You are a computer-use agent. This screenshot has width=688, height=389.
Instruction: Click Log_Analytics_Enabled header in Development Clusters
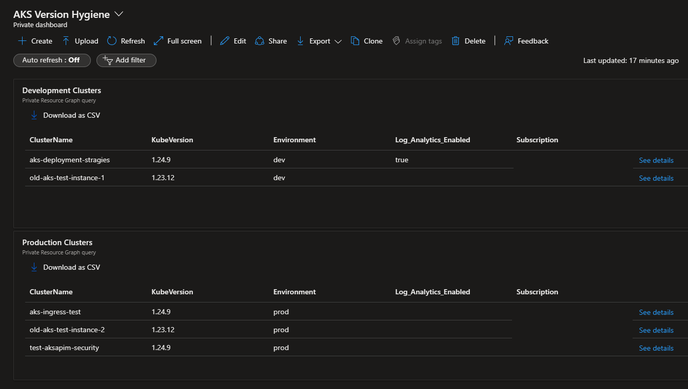pyautogui.click(x=433, y=140)
